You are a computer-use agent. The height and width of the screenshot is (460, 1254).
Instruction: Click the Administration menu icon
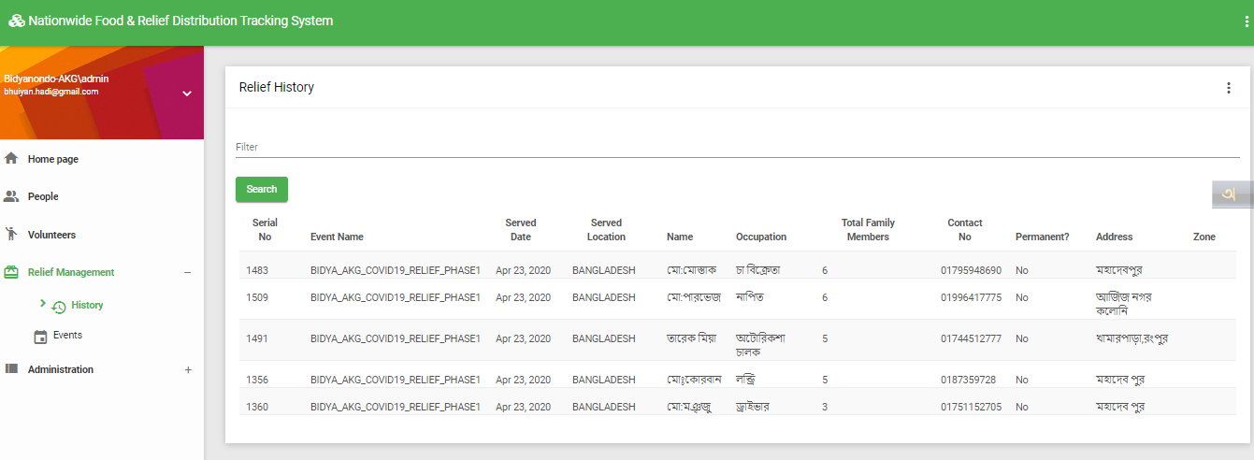12,369
